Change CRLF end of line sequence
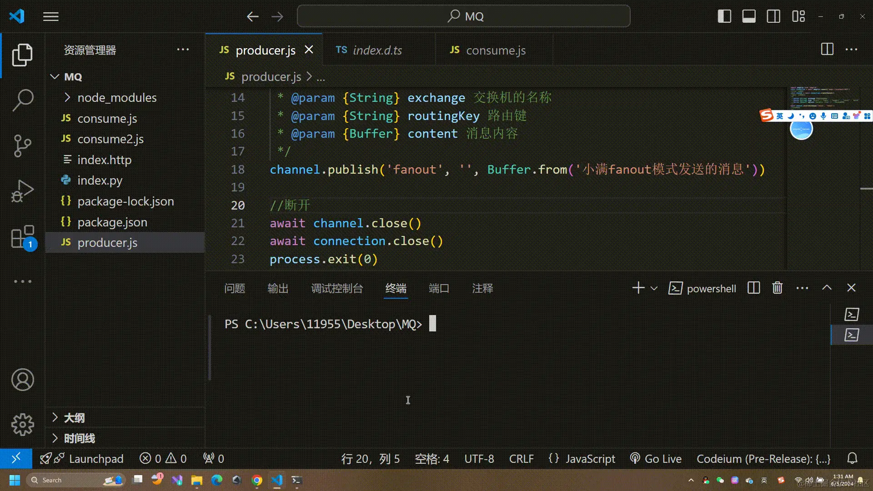This screenshot has width=873, height=491. (521, 459)
